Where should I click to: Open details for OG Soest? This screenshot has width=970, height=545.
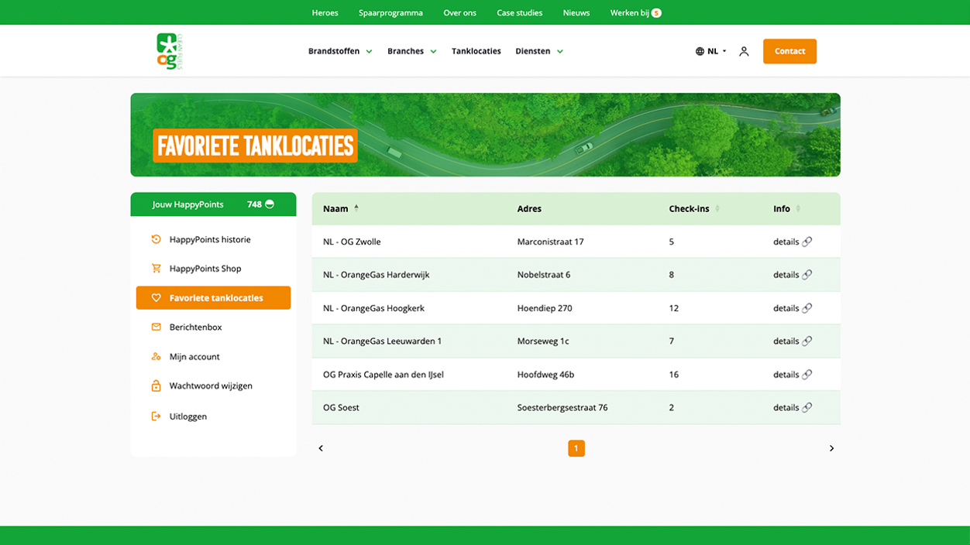pyautogui.click(x=786, y=408)
